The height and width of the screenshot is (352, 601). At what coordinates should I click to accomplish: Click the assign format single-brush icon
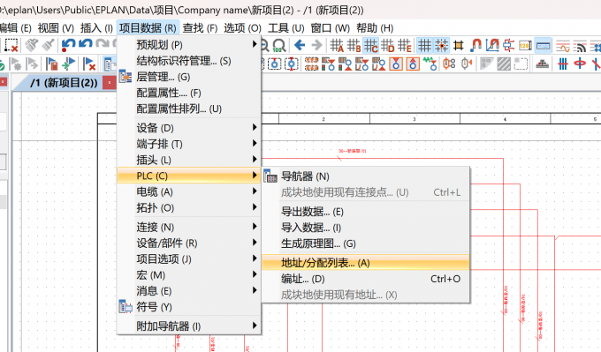pyautogui.click(x=49, y=45)
